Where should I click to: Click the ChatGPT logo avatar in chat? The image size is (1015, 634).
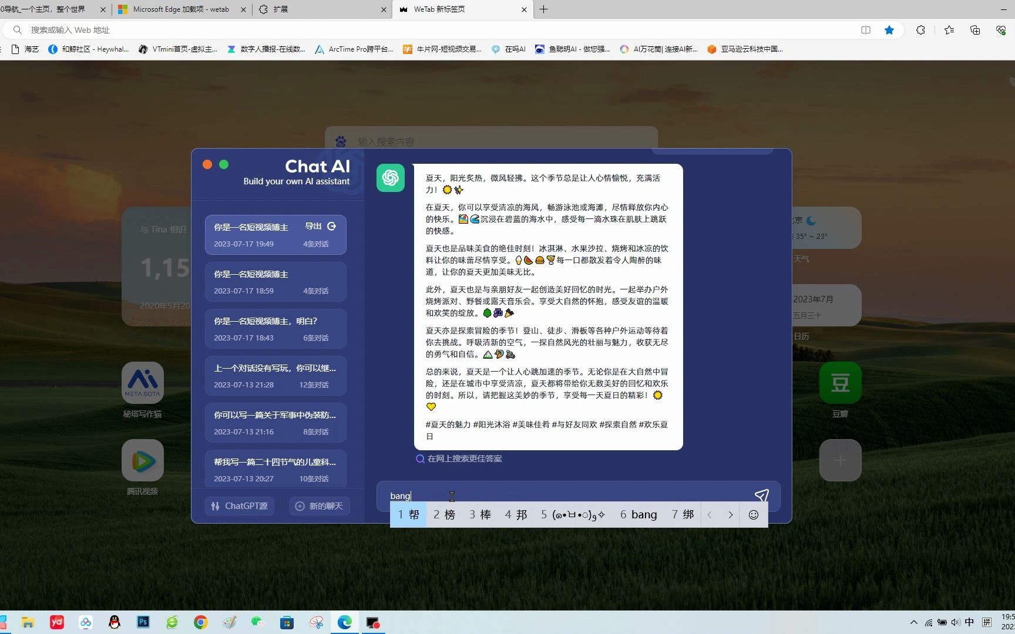point(390,178)
